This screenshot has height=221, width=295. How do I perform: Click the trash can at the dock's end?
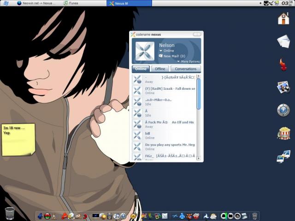coord(254,216)
